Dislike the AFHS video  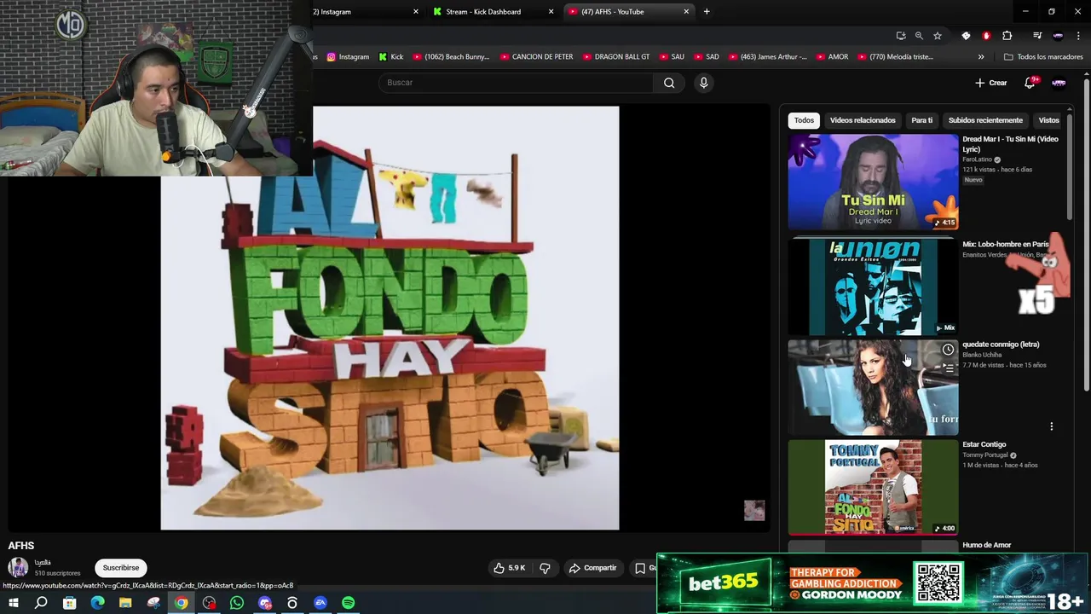(545, 568)
